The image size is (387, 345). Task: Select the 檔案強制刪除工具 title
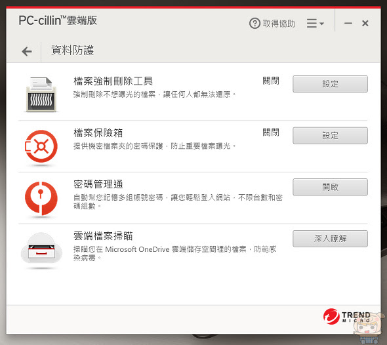[113, 81]
